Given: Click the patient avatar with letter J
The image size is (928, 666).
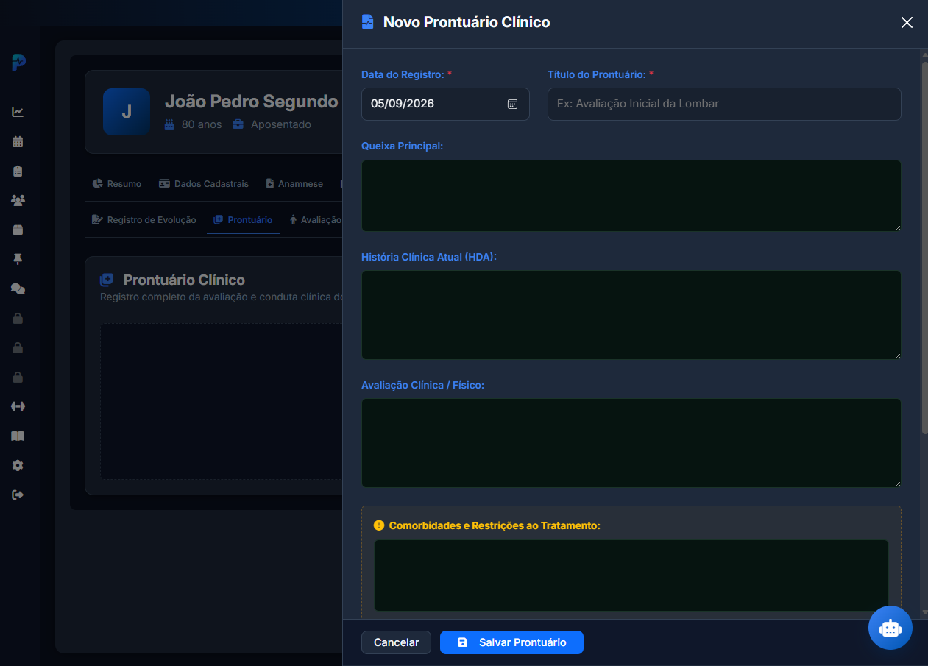Looking at the screenshot, I should (127, 112).
